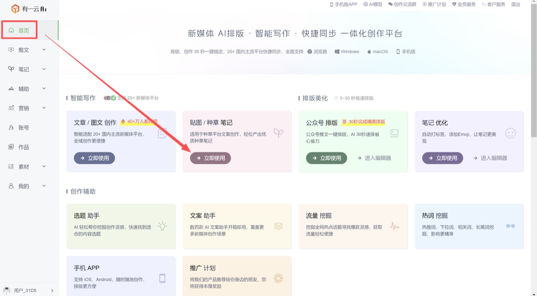Screen dimensions: 537x296
Task: Click the 笔记 sprout icon in sidebar
Action: click(x=11, y=69)
